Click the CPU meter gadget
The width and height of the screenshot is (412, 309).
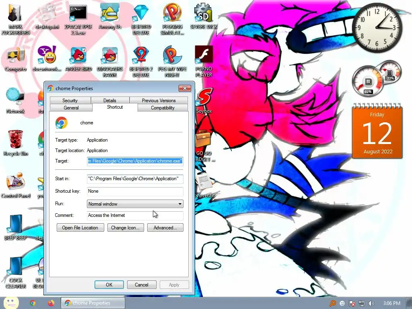click(367, 81)
